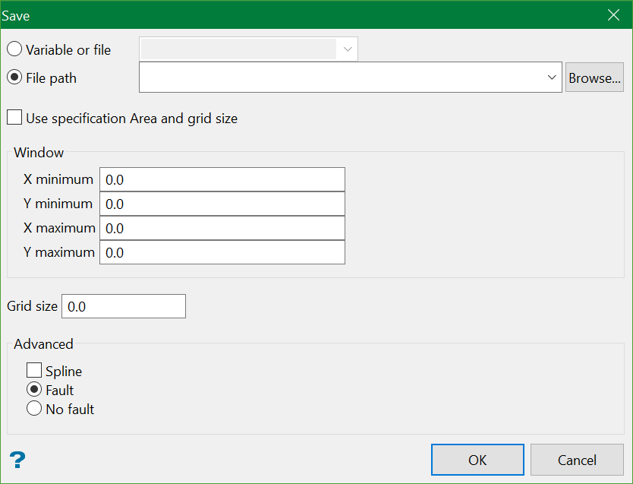Click the Y maximum input field

click(222, 252)
